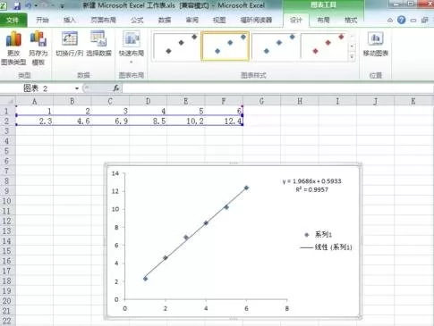Click Switch Row/Column (切换行/列) icon
This screenshot has height=326, width=434.
click(x=70, y=38)
